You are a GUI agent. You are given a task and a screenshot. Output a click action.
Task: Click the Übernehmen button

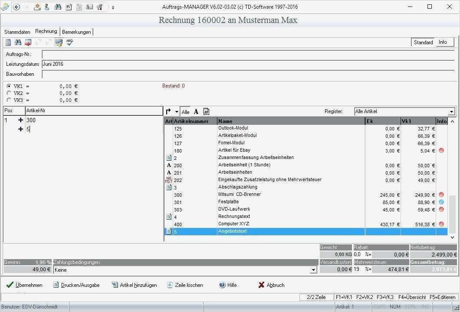point(24,285)
